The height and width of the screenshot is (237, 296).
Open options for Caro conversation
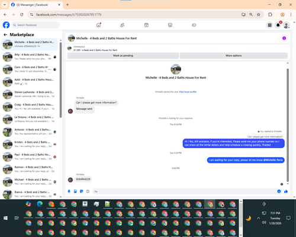click(50, 69)
